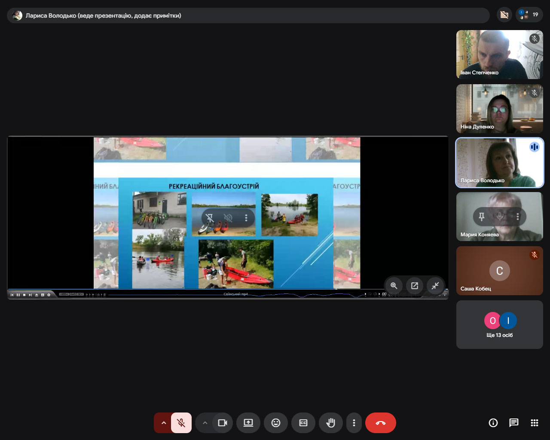Click the 'Ще 13 осіб' tile
Viewport: 550px width, 440px height.
[499, 325]
